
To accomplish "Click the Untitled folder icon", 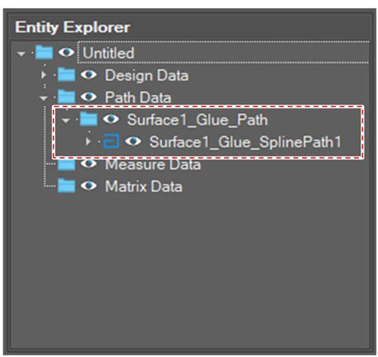I will tap(44, 52).
